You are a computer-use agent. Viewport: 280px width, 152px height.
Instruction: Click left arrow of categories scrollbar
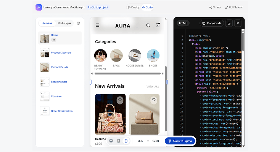click(92, 73)
